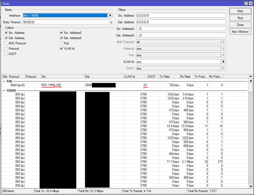Sort by the Tx Packets column header
The height and width of the screenshot is (195, 254).
[x=201, y=77]
